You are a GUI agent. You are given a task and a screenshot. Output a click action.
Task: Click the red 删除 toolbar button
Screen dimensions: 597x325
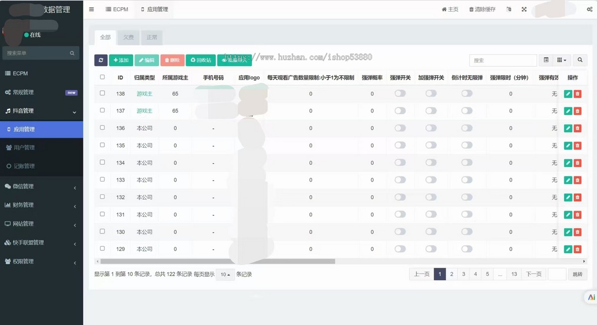(172, 60)
